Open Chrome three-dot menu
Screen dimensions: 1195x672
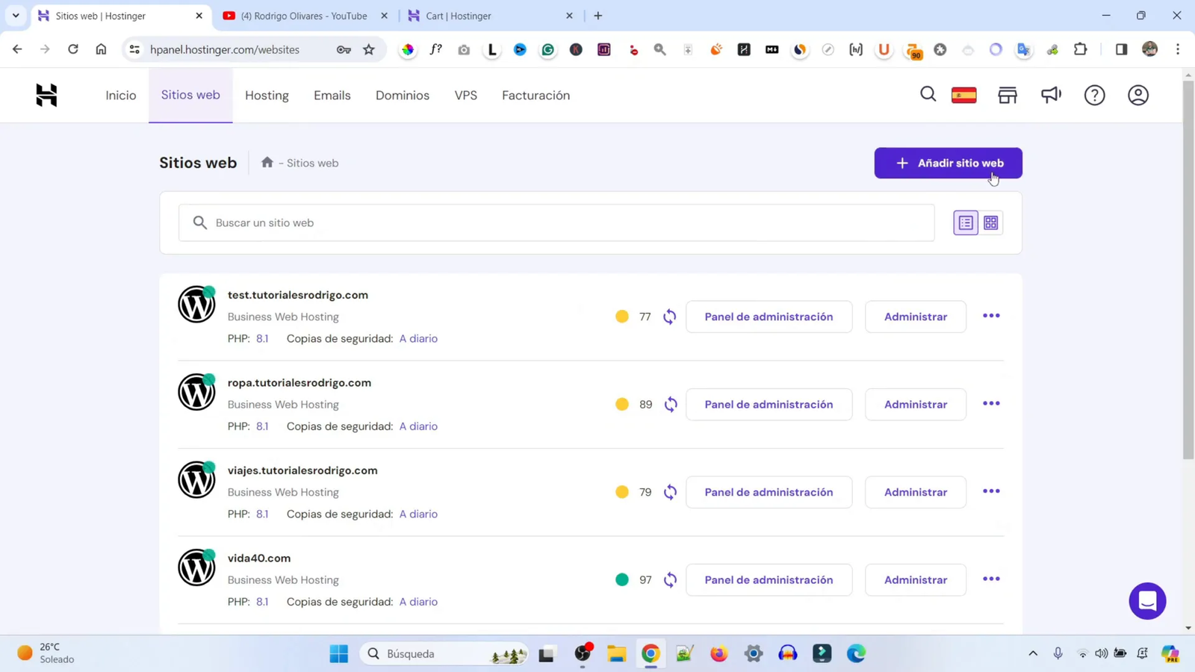click(x=1178, y=49)
